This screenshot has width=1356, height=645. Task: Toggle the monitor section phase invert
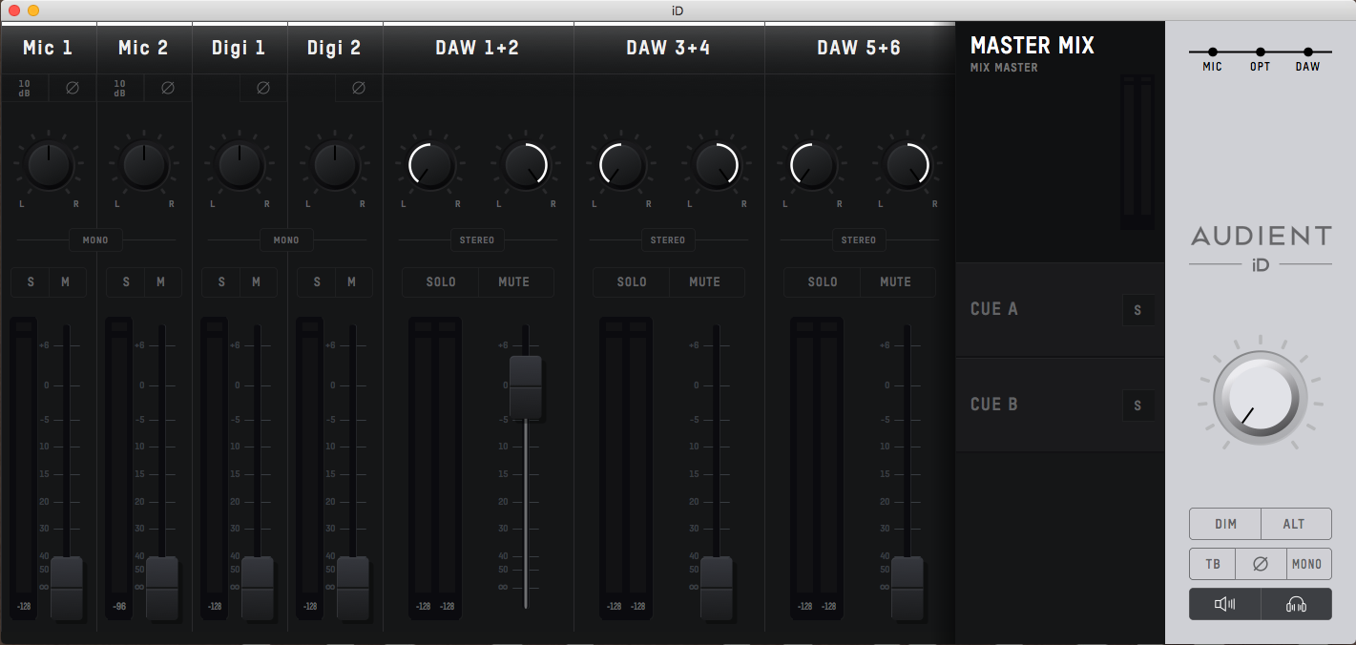click(x=1260, y=564)
